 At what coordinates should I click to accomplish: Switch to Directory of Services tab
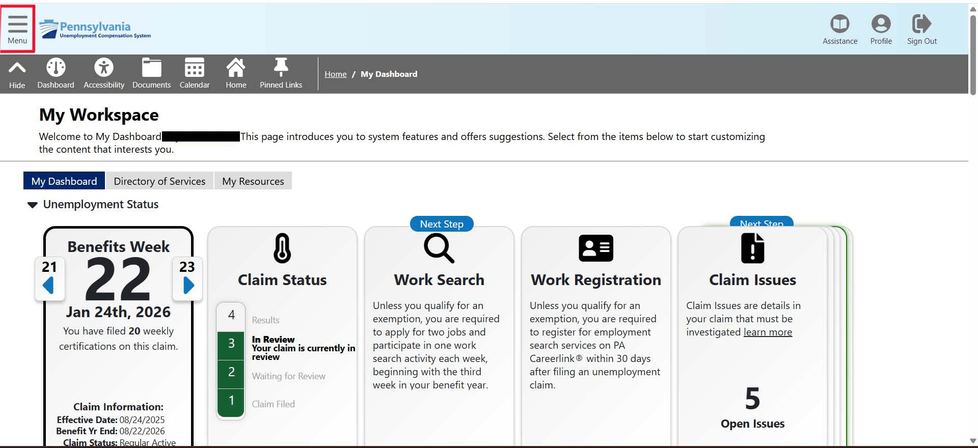click(159, 181)
